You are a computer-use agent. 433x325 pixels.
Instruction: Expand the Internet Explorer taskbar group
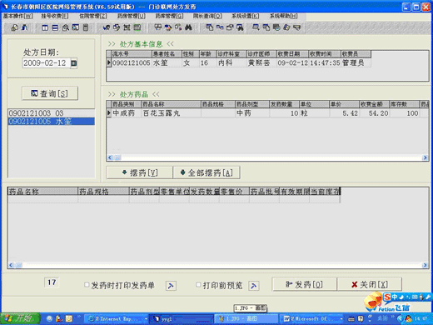116,318
